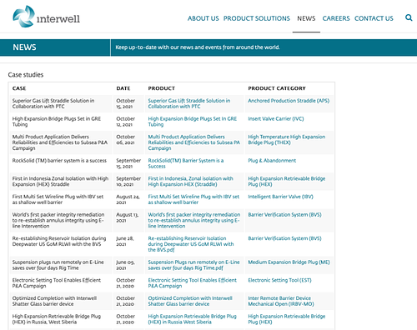Screen dimensions: 417x330
Task: Open First in Indonesia Zonal Isolation product link
Action: (190, 181)
